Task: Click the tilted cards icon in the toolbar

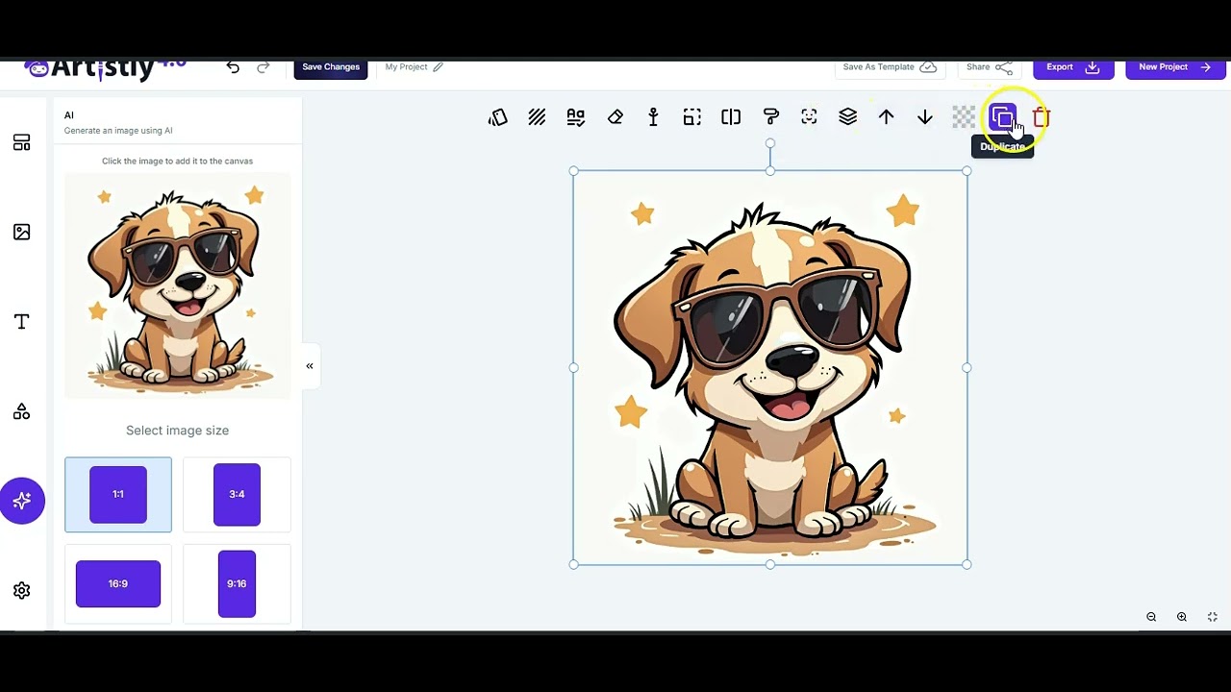Action: (x=497, y=117)
